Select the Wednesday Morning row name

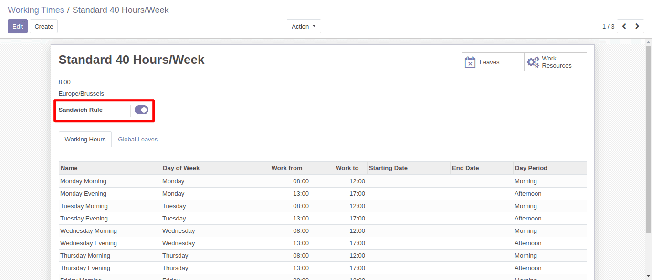[x=88, y=231]
